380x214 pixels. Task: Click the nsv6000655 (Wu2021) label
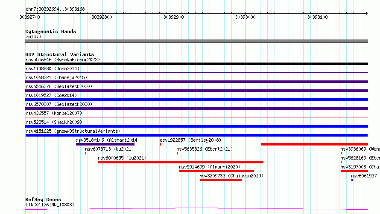(122, 158)
